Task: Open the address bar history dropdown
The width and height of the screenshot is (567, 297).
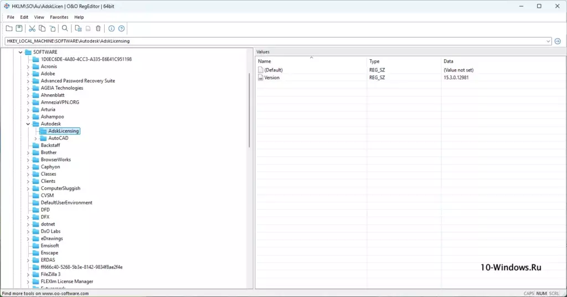Action: (x=548, y=41)
